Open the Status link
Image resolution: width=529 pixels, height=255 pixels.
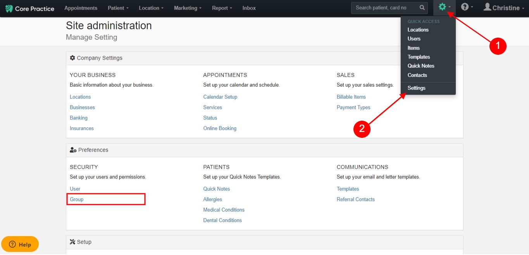coord(210,118)
